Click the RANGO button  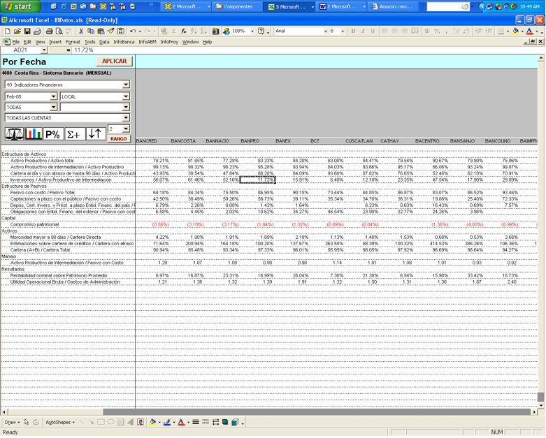118,139
